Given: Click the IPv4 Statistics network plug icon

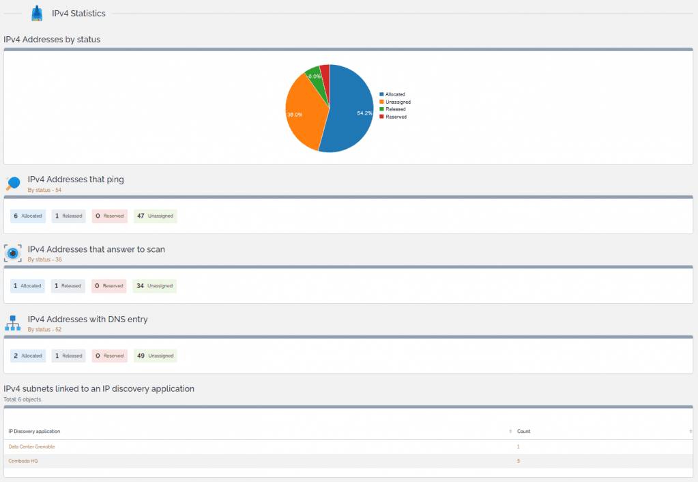Looking at the screenshot, I should pyautogui.click(x=36, y=12).
